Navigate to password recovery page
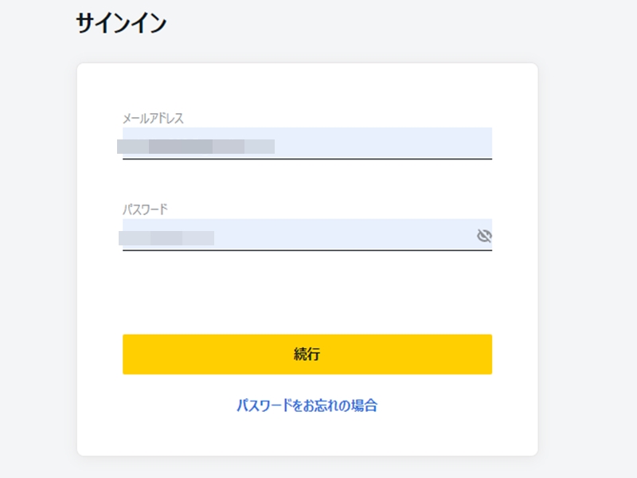Screen dimensions: 637x478 (x=307, y=405)
